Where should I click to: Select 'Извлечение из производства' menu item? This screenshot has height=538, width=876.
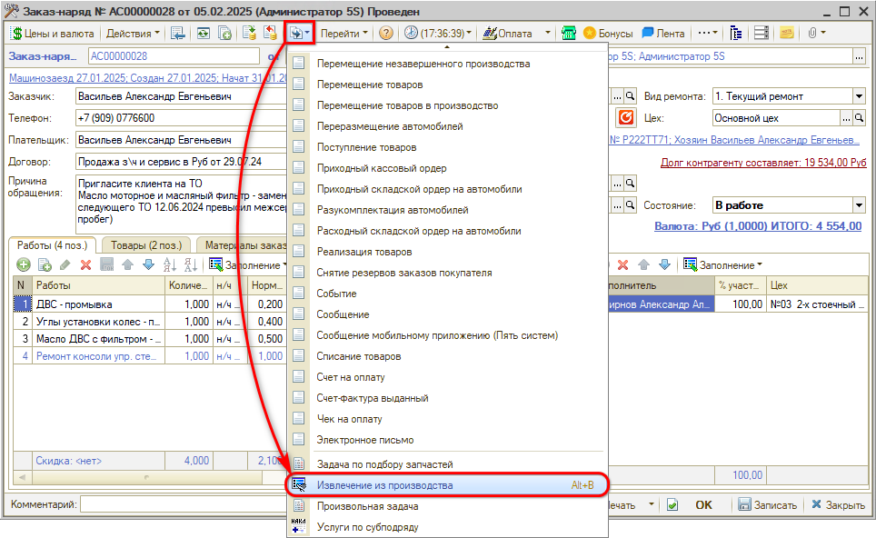(384, 485)
